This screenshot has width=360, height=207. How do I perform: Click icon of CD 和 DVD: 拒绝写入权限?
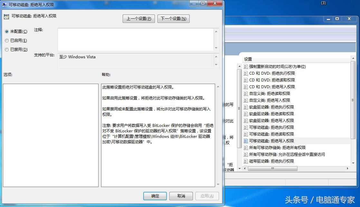(246, 87)
